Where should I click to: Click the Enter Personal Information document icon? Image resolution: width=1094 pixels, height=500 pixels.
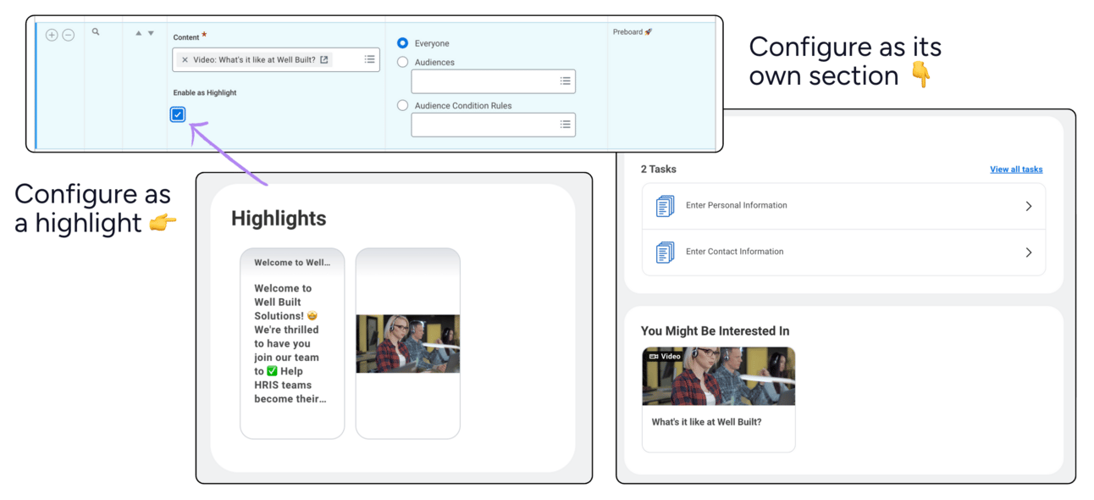click(666, 206)
